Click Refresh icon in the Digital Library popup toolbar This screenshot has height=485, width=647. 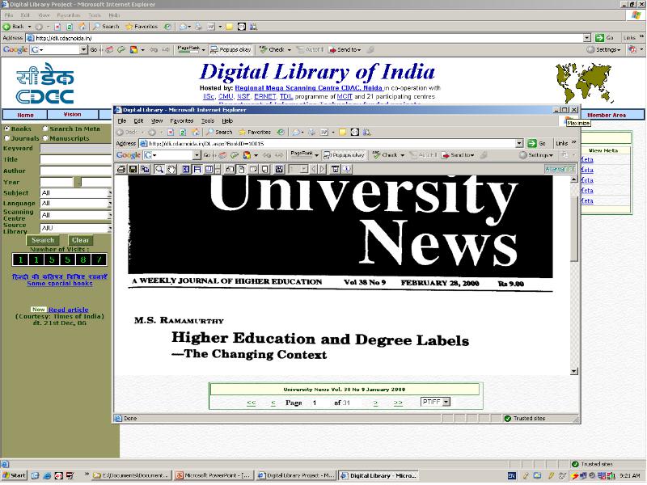(x=183, y=133)
